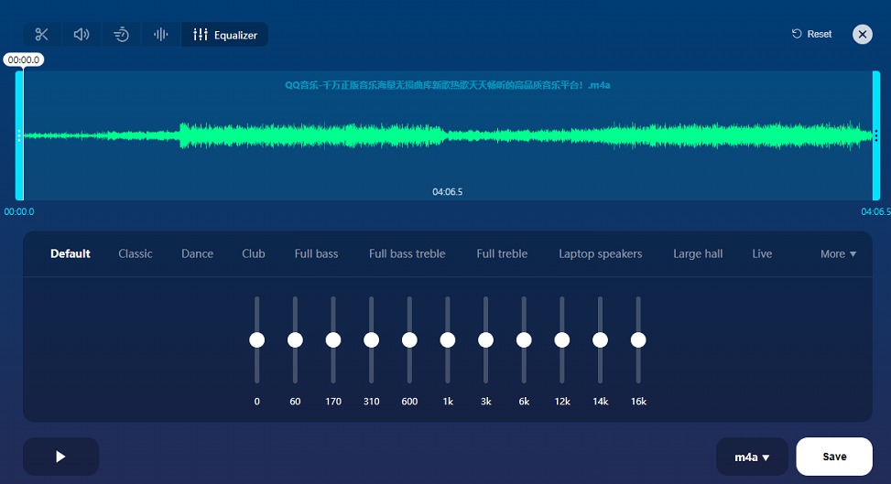Viewport: 891px width, 484px height.
Task: Click the 0 Hz band slider knob
Action: 256,339
